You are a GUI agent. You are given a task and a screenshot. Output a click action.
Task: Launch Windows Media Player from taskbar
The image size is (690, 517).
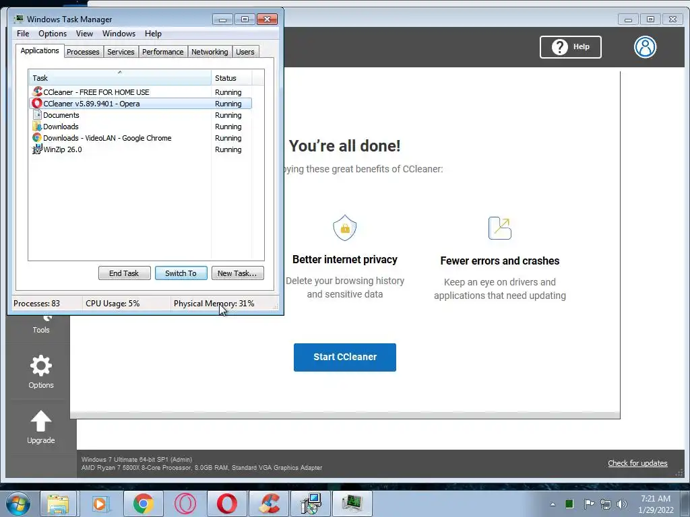click(x=100, y=504)
